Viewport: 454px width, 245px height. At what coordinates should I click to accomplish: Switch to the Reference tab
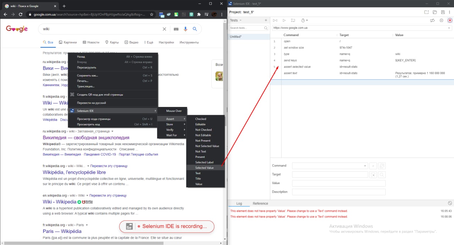point(260,204)
